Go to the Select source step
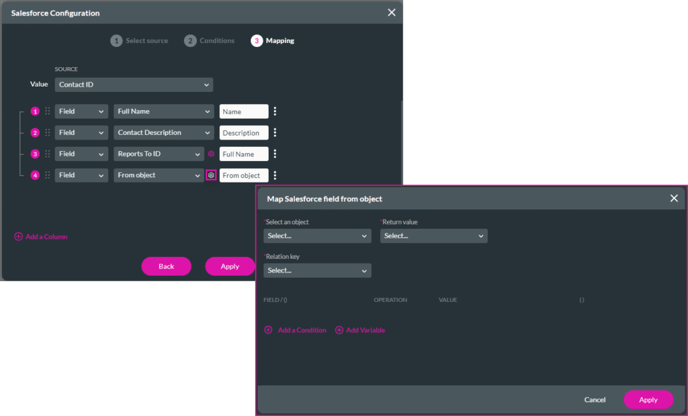Image resolution: width=688 pixels, height=416 pixels. (x=139, y=41)
